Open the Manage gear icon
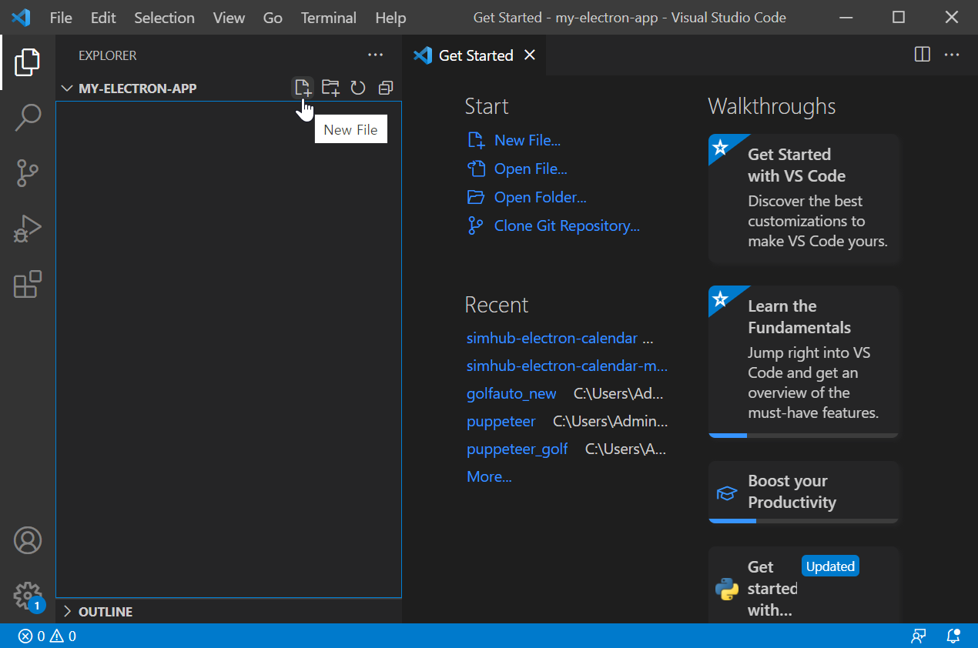Screen dimensions: 978x648 coord(27,596)
